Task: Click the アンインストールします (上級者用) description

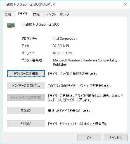Action: [78, 124]
